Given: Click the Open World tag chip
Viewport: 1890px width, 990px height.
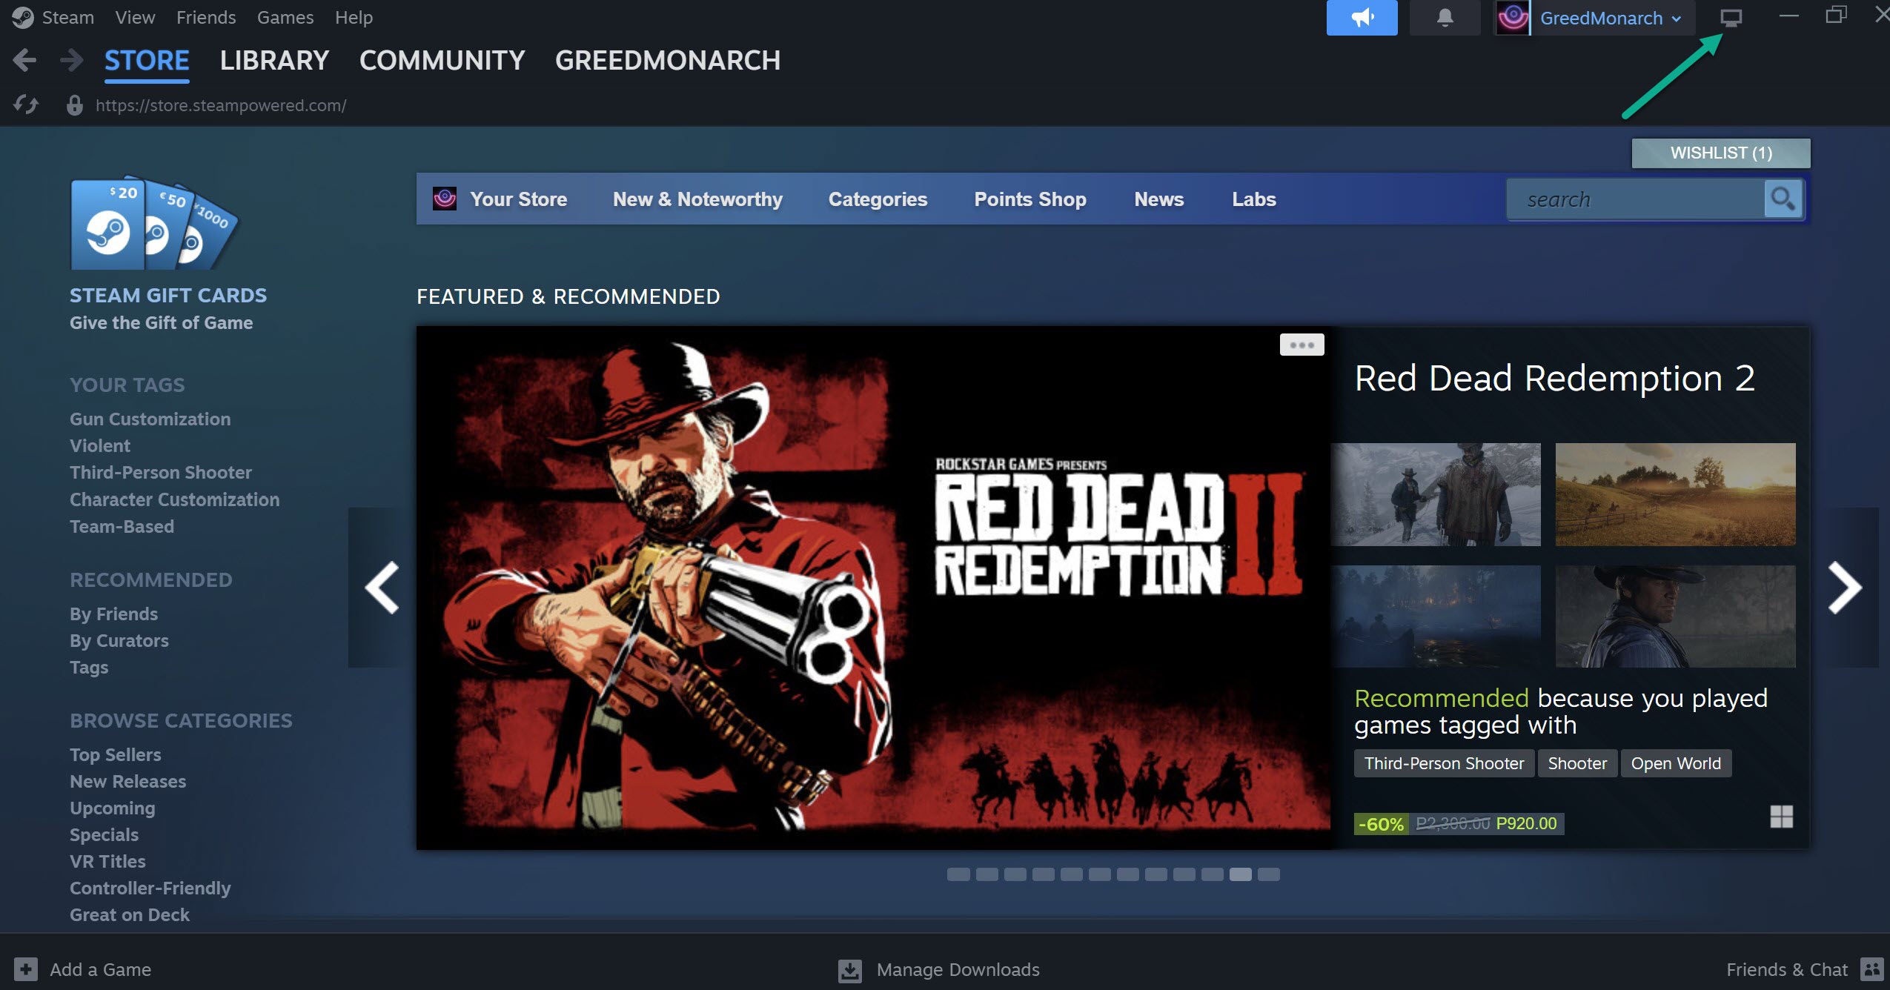Looking at the screenshot, I should point(1676,763).
